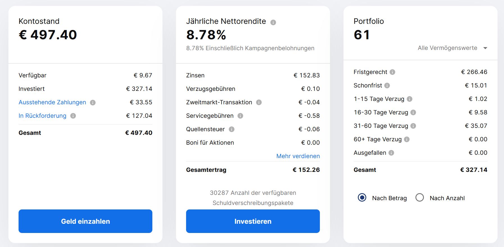Select the Nach Betrag radio button

pyautogui.click(x=362, y=198)
